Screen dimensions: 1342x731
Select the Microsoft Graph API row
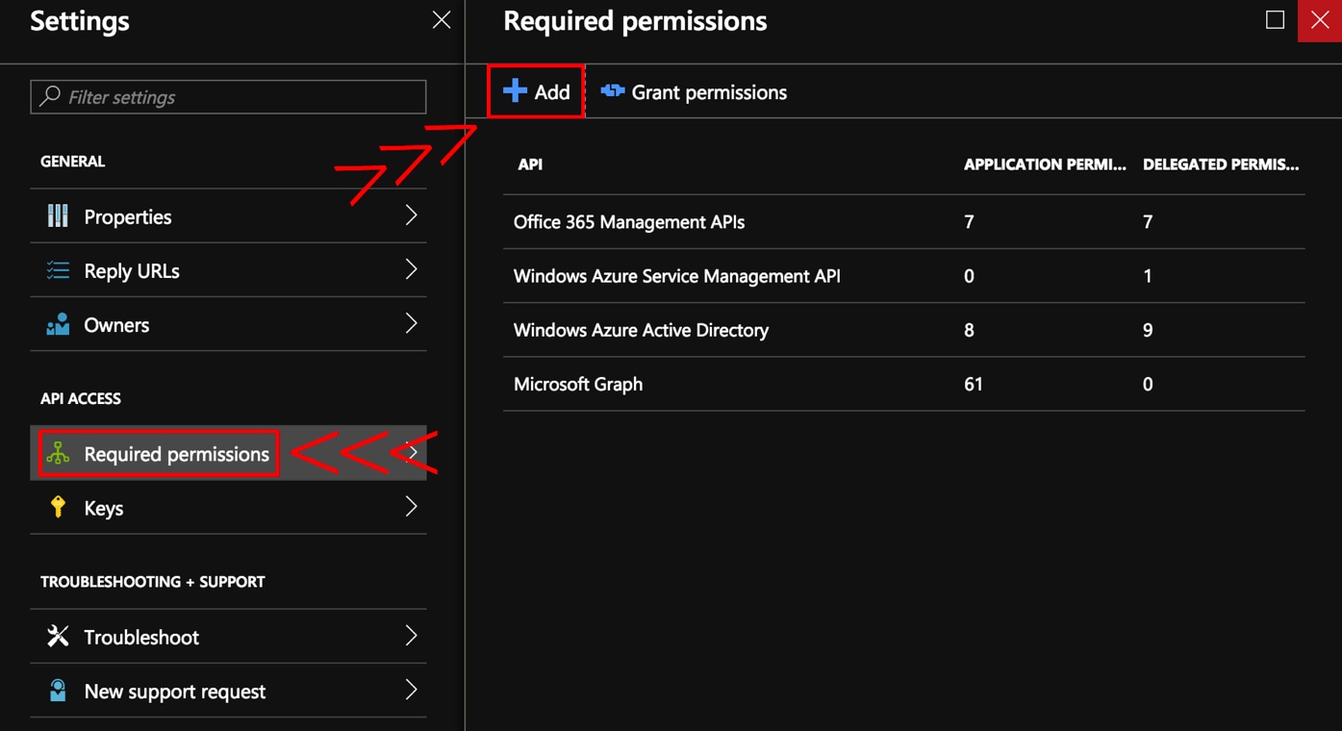(x=577, y=383)
